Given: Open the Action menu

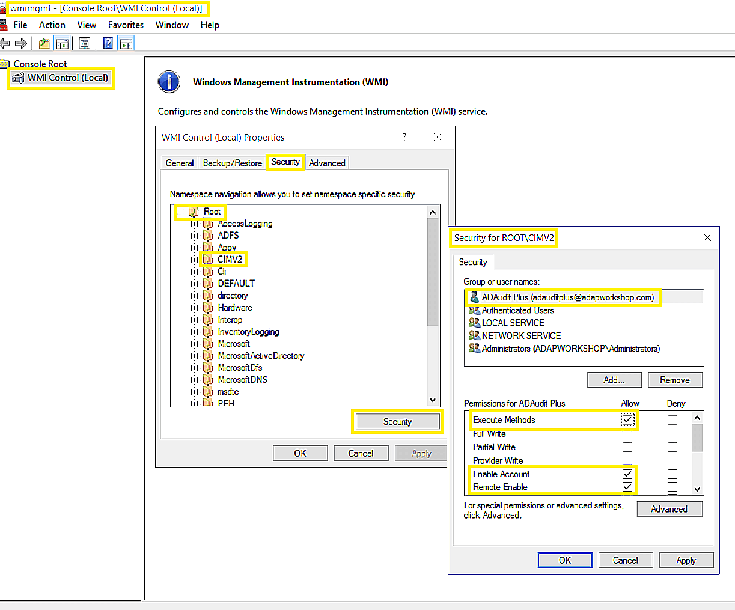Looking at the screenshot, I should point(52,25).
